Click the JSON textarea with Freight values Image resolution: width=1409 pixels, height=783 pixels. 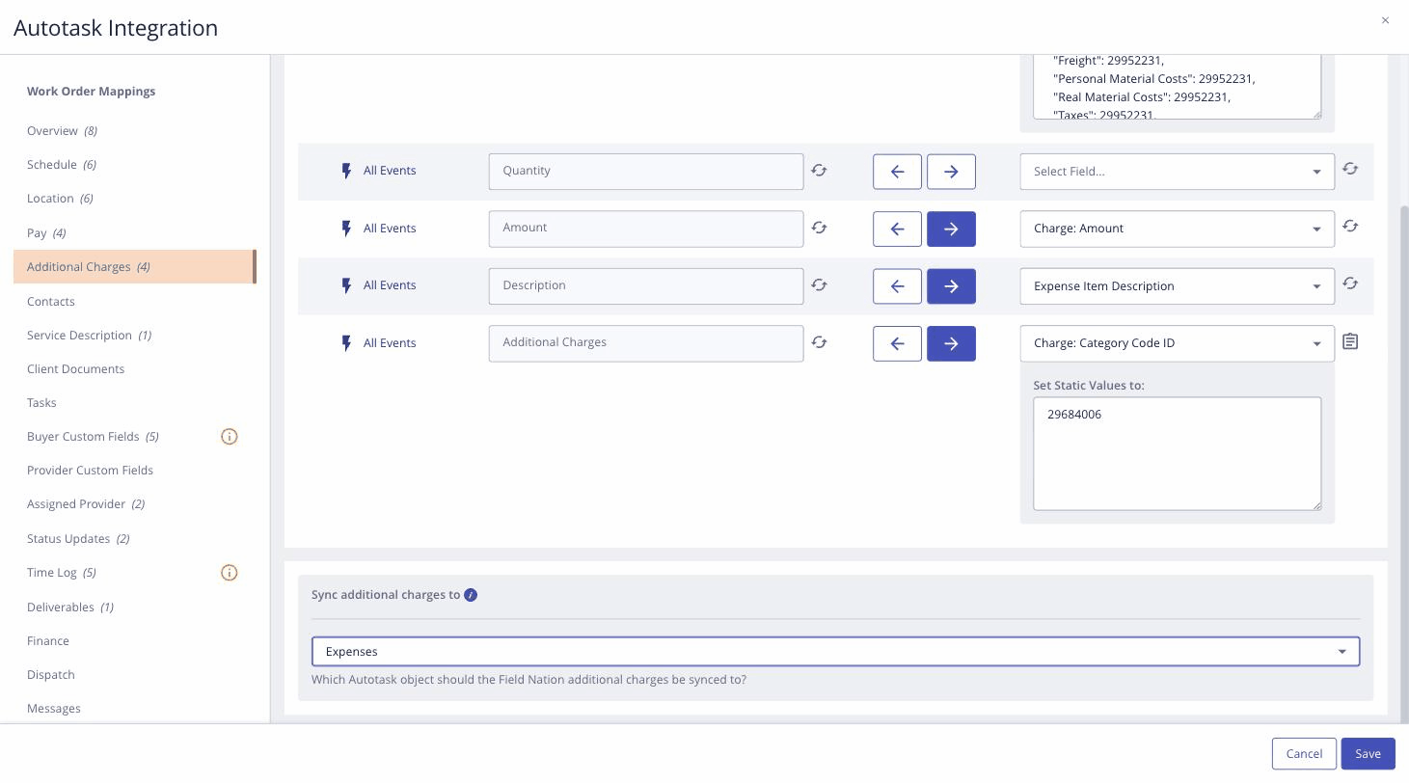click(x=1177, y=87)
